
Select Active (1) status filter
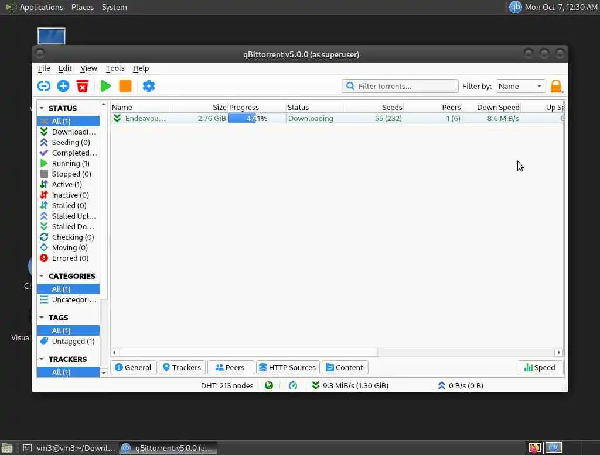(69, 184)
